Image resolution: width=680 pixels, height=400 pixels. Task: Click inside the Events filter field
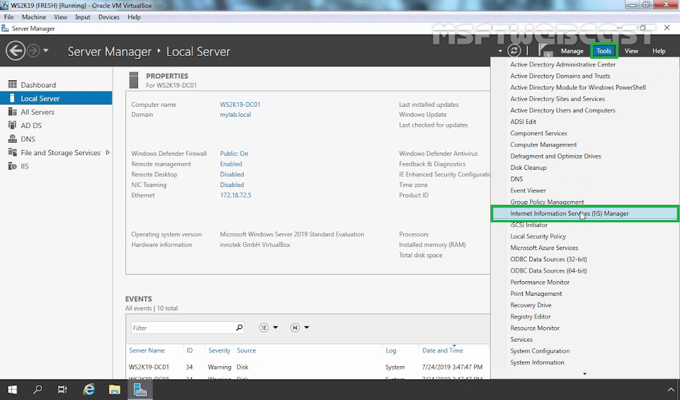(183, 327)
